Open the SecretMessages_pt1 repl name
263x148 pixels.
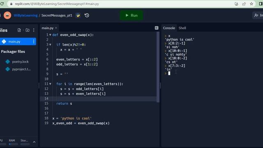pos(57,16)
